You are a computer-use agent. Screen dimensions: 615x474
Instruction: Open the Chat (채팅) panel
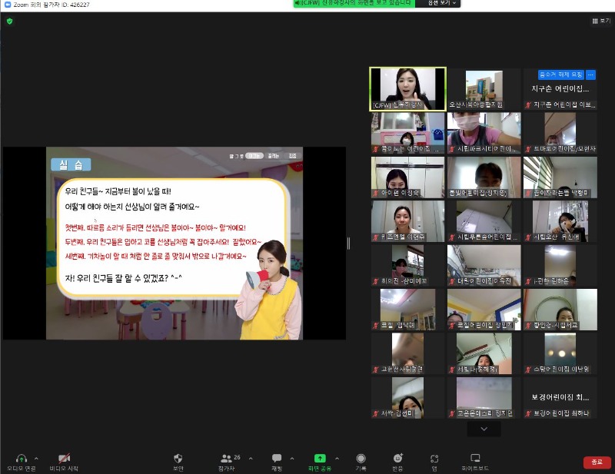coord(277,458)
